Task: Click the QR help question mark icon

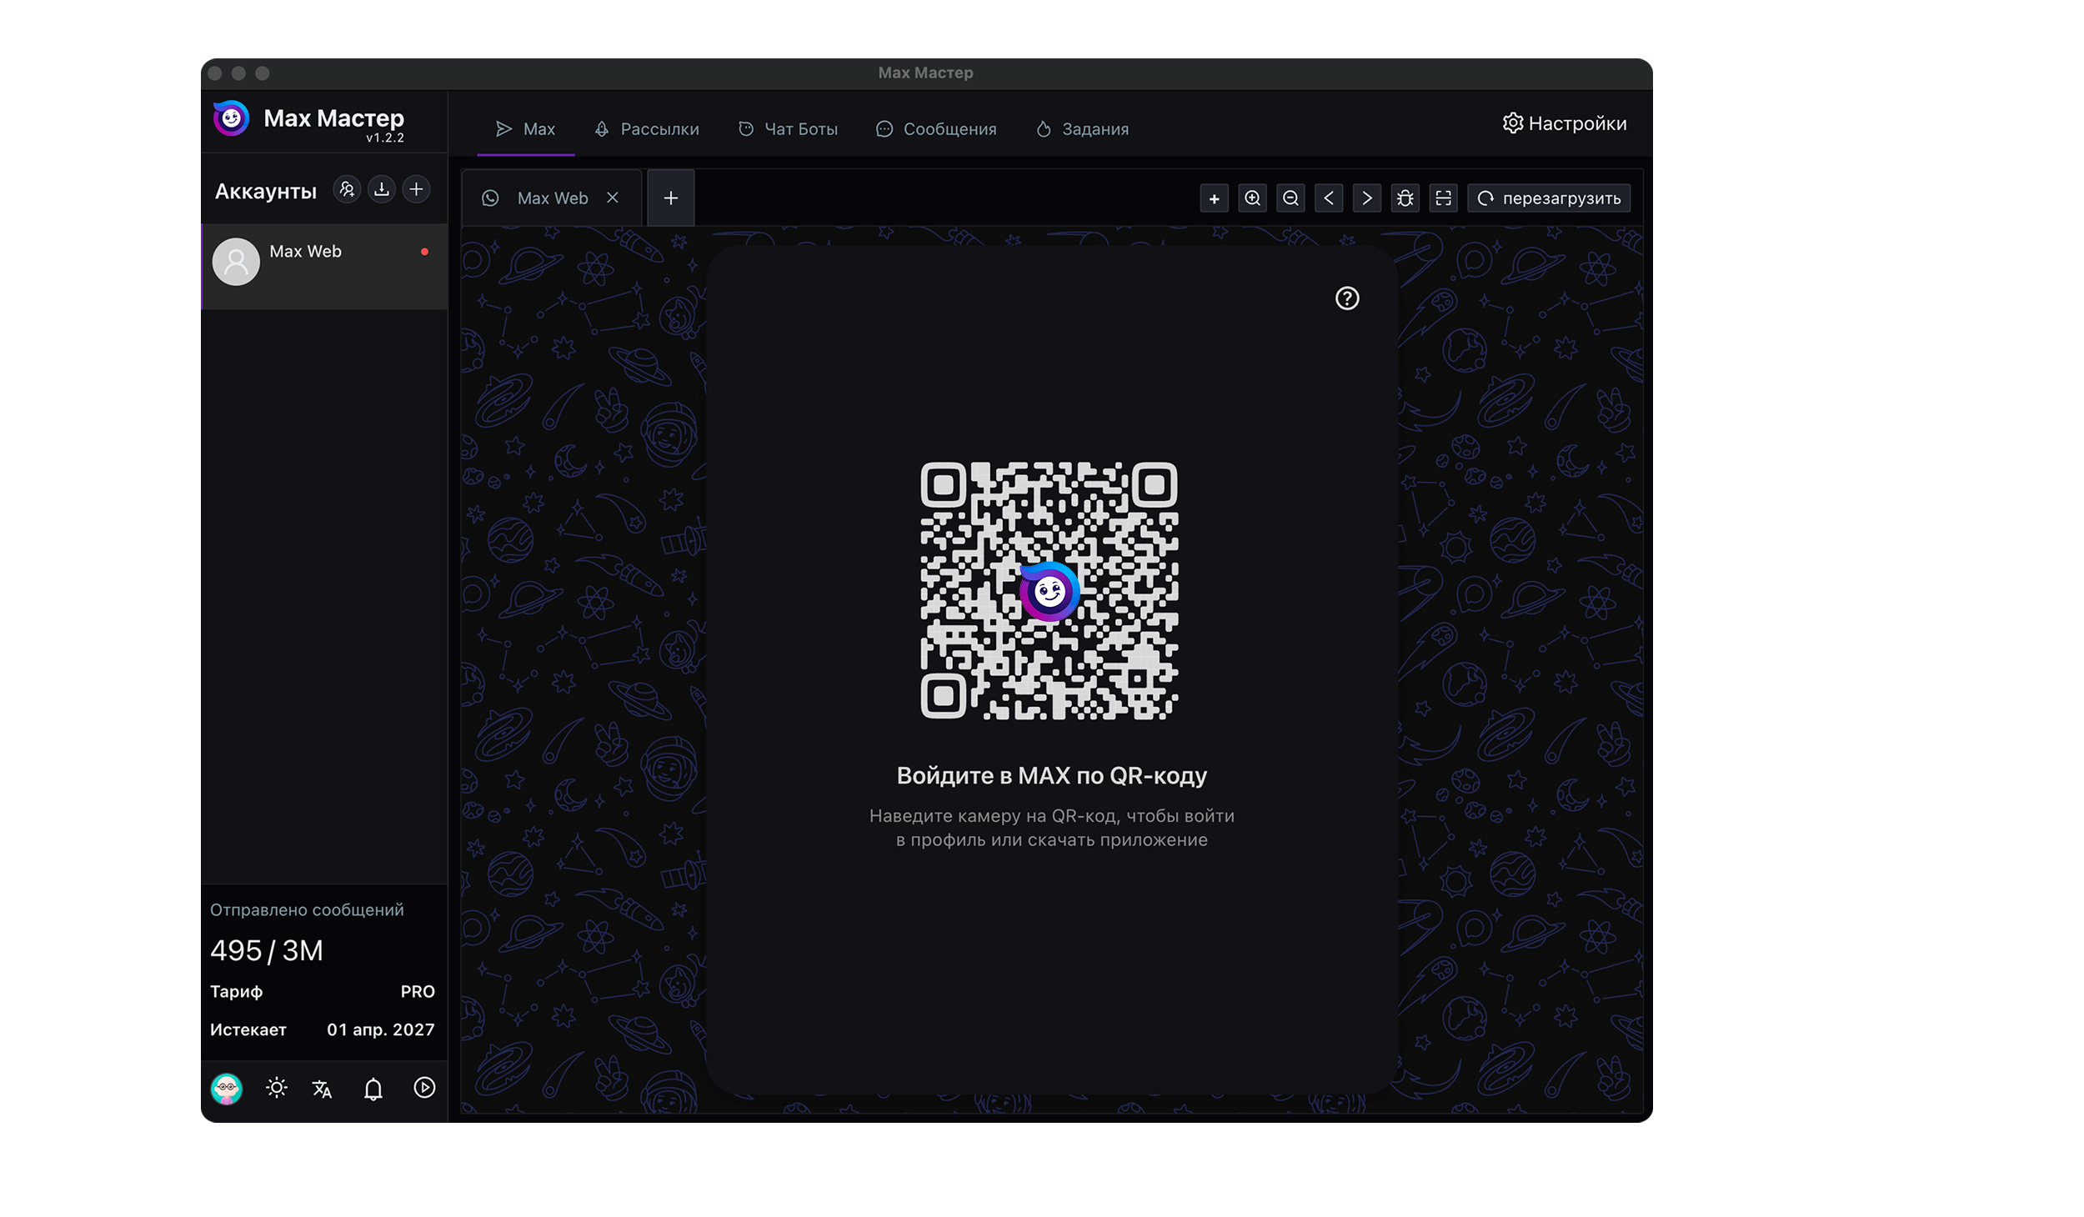Action: pos(1347,298)
